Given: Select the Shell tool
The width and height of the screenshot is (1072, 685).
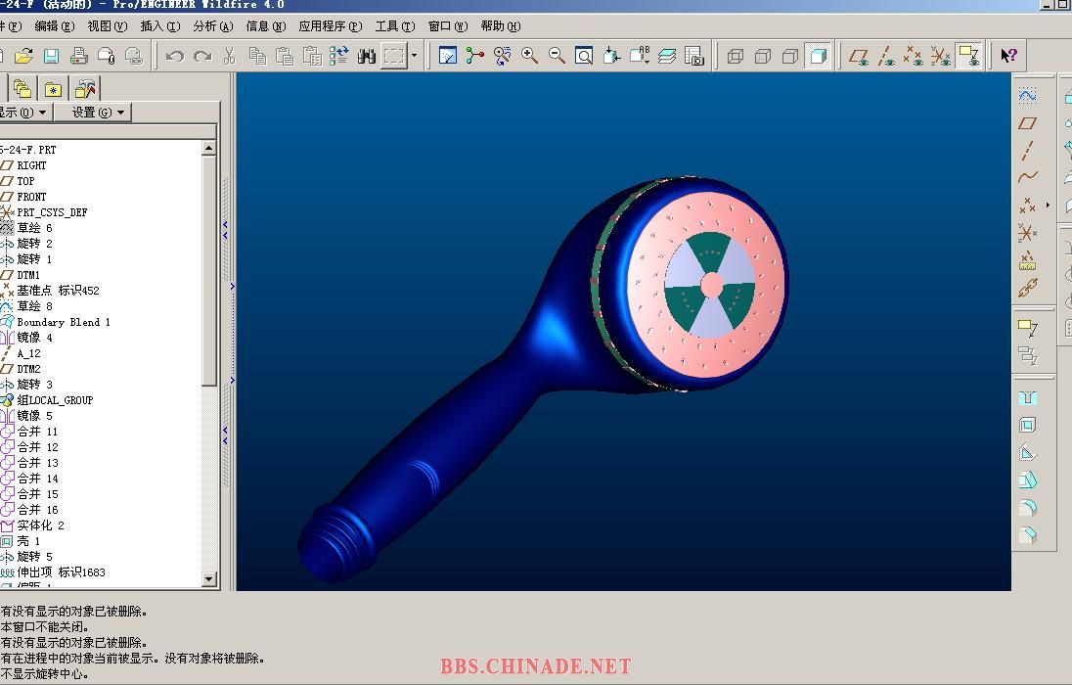Looking at the screenshot, I should [1027, 425].
